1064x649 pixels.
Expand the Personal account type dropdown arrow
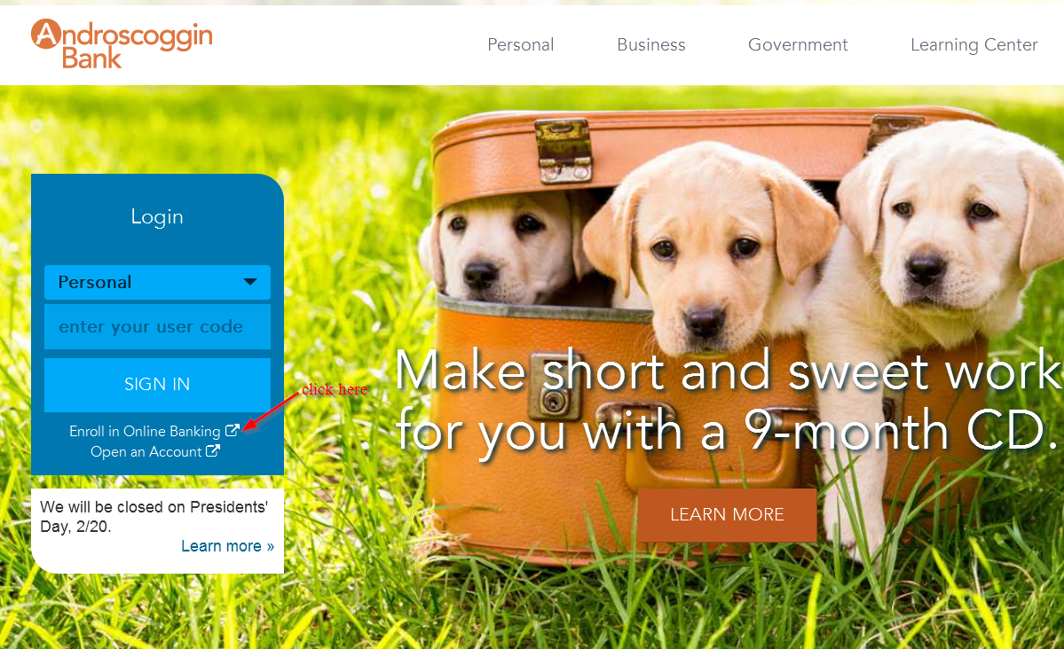tap(249, 282)
